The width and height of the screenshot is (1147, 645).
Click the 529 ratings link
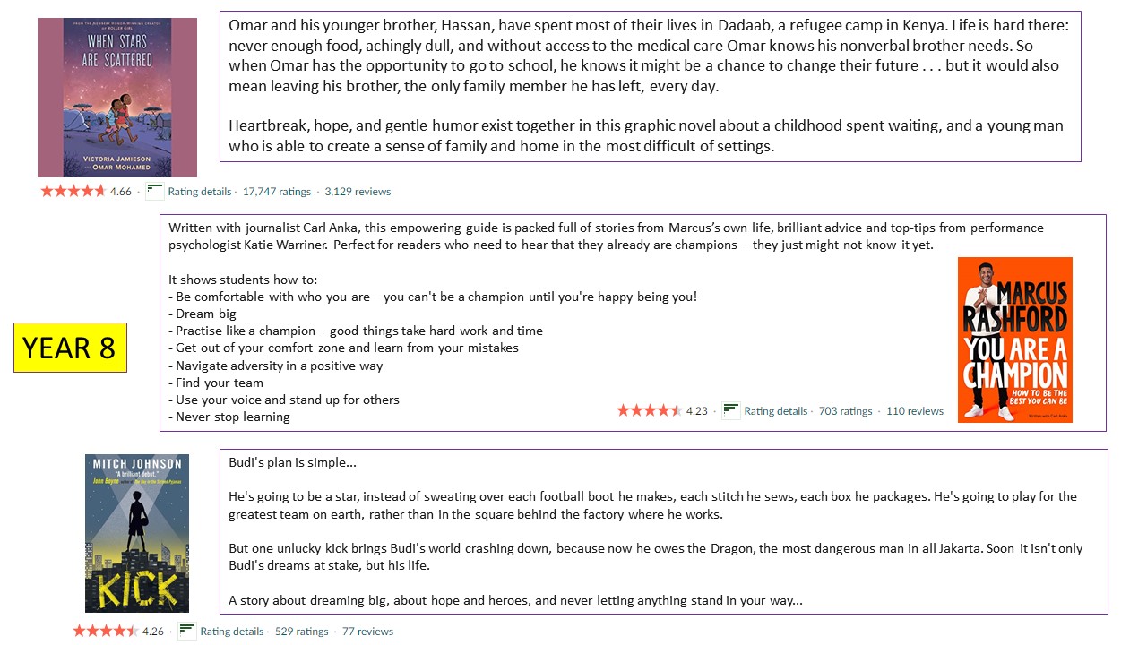(x=301, y=632)
